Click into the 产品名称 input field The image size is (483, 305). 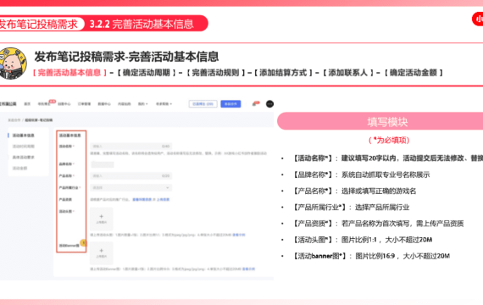(130, 176)
